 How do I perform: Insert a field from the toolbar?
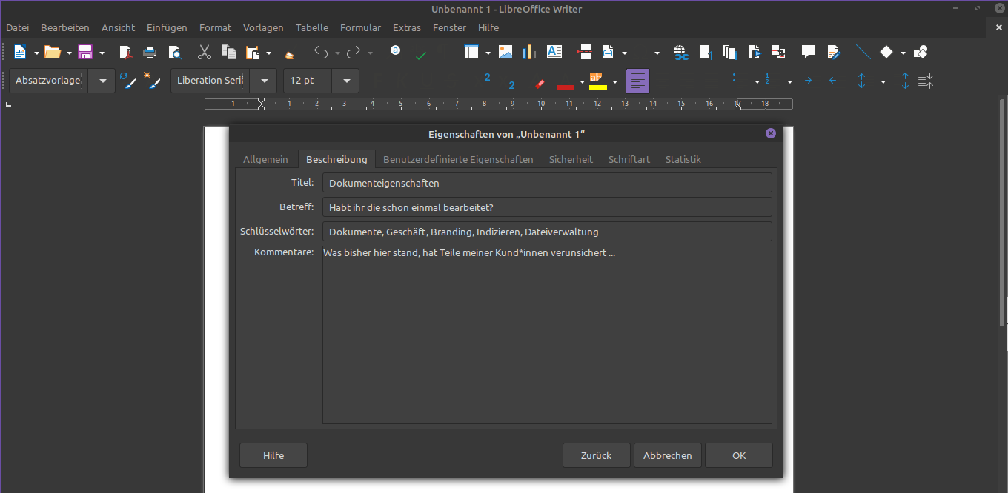(608, 53)
